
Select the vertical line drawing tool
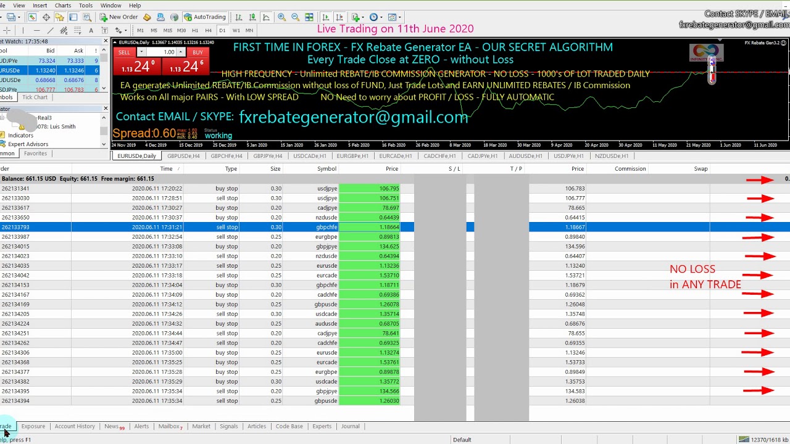click(23, 30)
